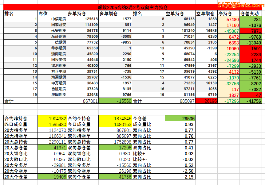Select the 多单持仓 column header

(x=82, y=13)
